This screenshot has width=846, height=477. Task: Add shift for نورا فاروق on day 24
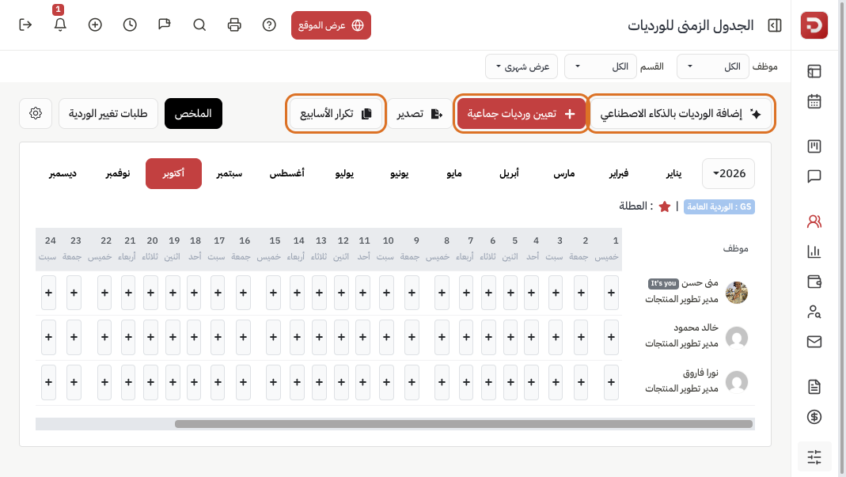tap(48, 382)
